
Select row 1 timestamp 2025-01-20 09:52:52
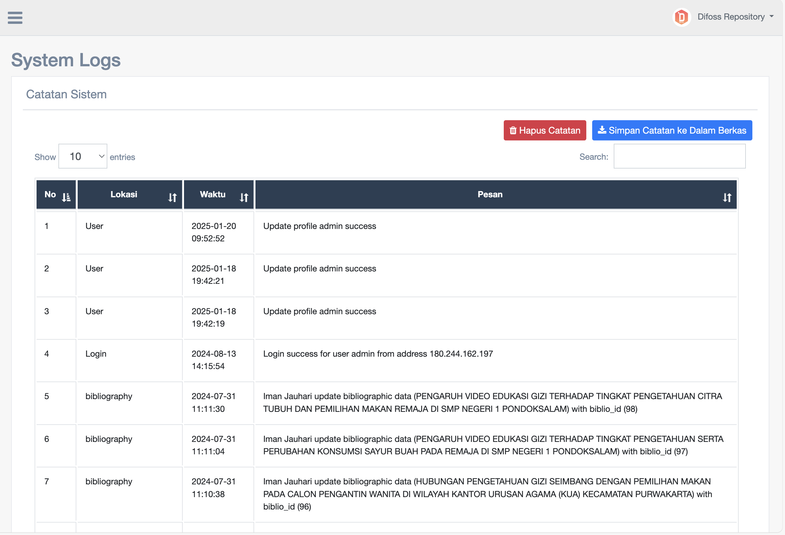pyautogui.click(x=213, y=232)
